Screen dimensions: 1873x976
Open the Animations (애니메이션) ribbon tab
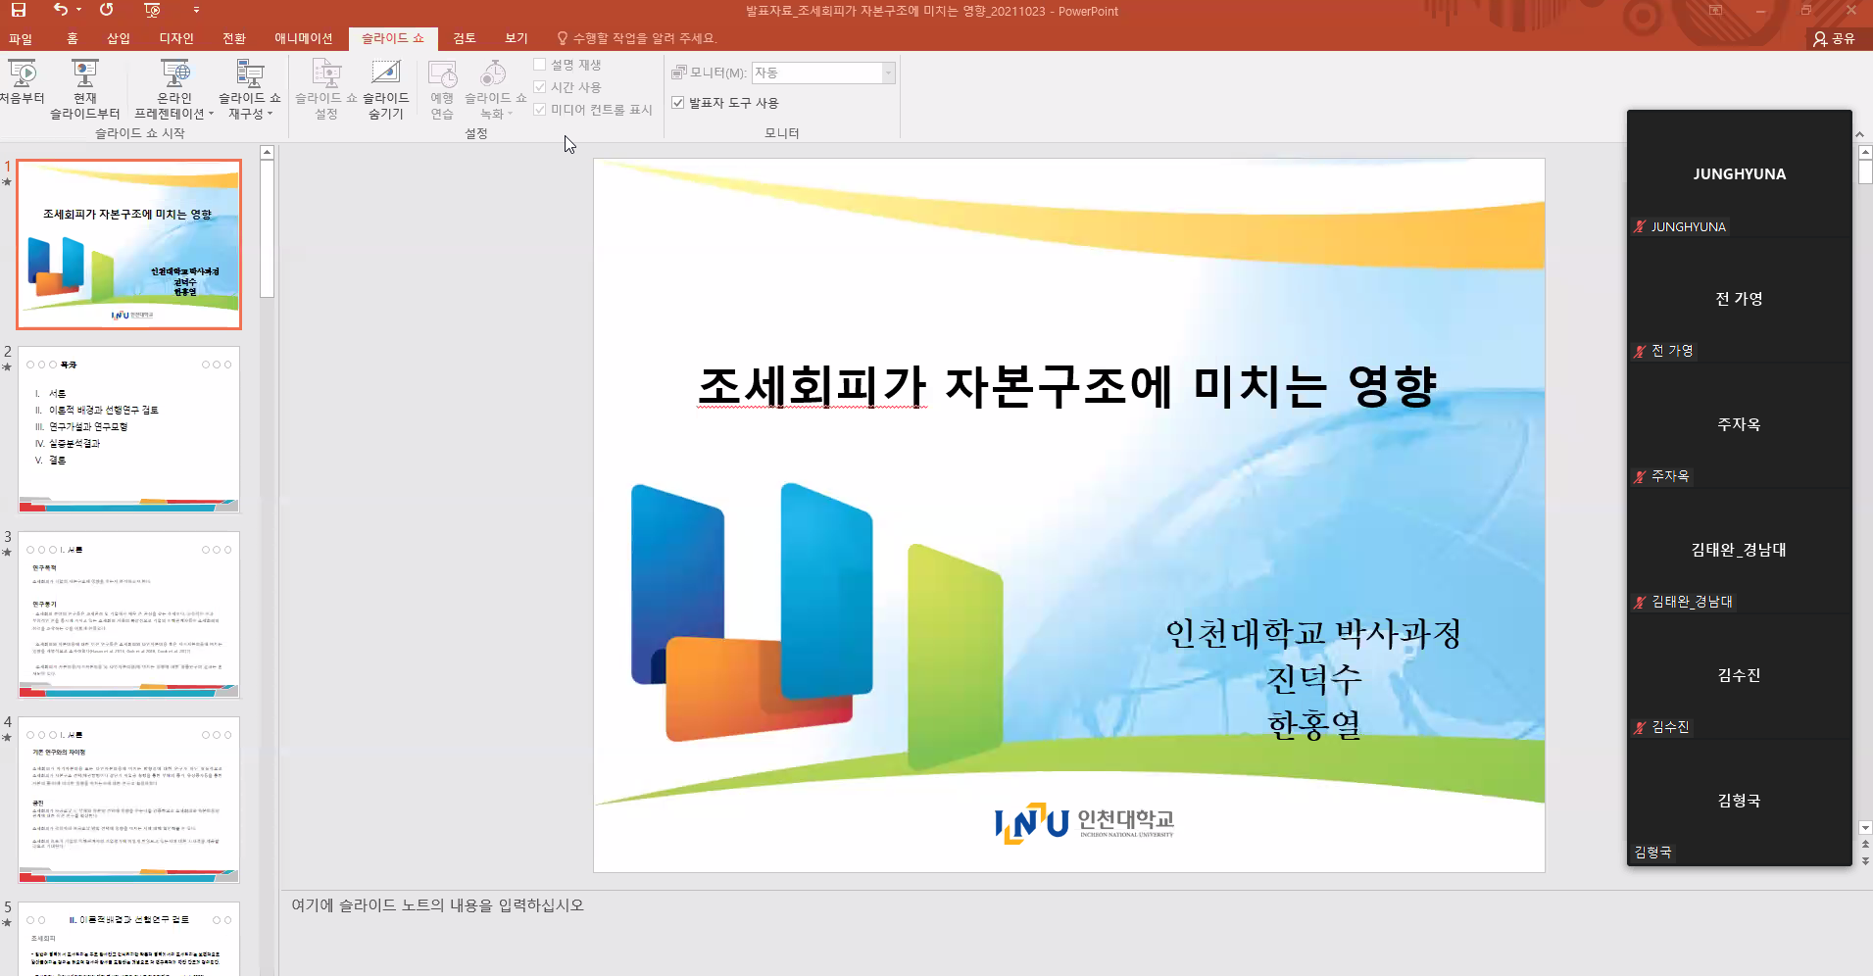point(303,38)
